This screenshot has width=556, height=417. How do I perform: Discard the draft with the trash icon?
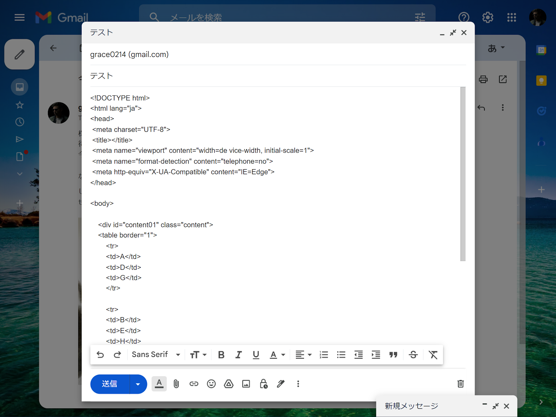[460, 384]
